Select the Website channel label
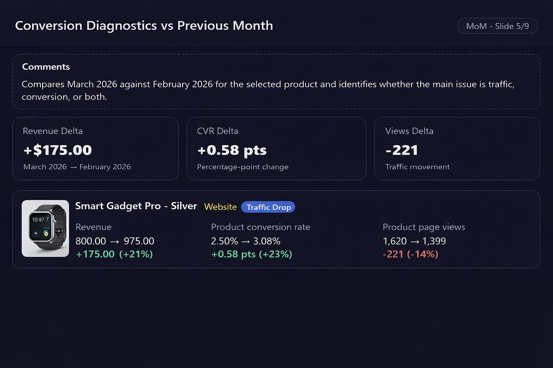The height and width of the screenshot is (368, 553). point(220,207)
